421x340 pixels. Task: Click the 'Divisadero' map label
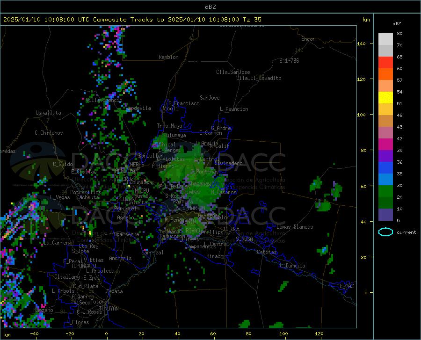pos(228,163)
